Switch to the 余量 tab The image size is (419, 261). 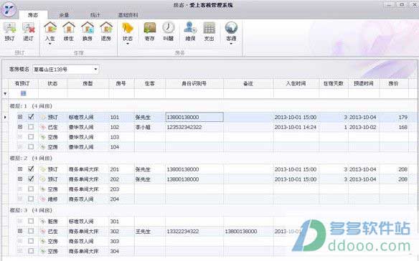[x=64, y=15]
